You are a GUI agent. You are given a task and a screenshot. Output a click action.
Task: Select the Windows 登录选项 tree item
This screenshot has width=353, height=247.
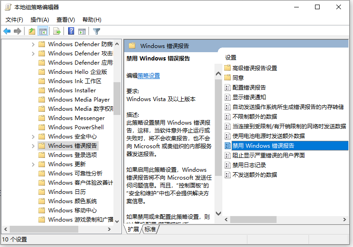click(x=72, y=155)
